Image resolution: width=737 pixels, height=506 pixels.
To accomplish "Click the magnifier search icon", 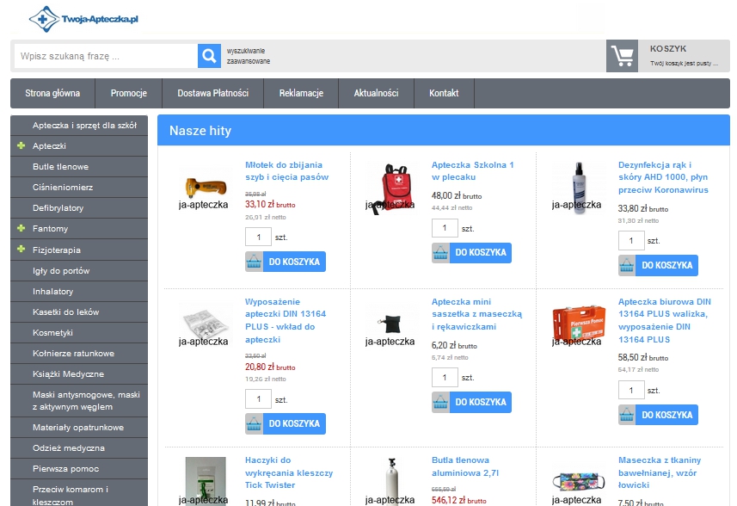I will point(209,56).
